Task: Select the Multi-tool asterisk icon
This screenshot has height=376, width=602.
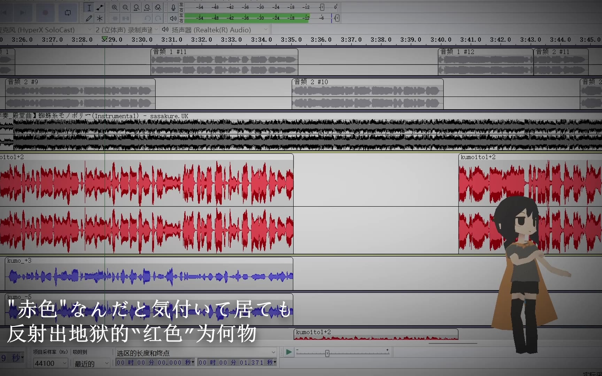Action: click(x=100, y=18)
